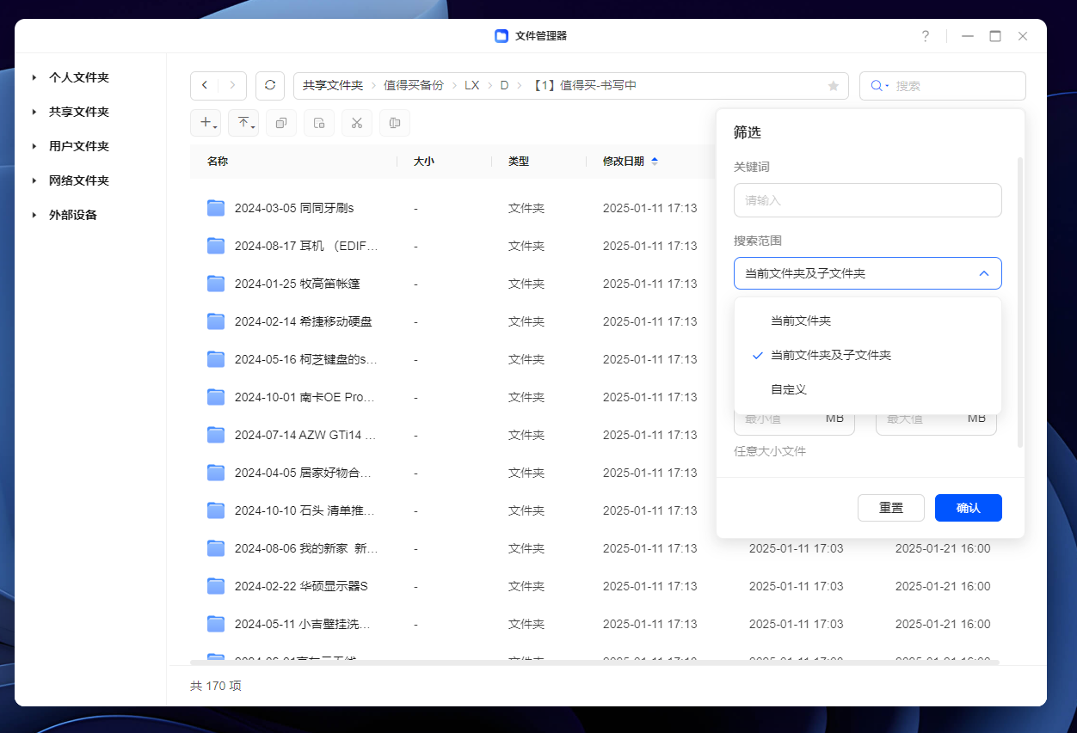Viewport: 1077px width, 733px height.
Task: Open search filter magnifier dropdown
Action: point(879,86)
